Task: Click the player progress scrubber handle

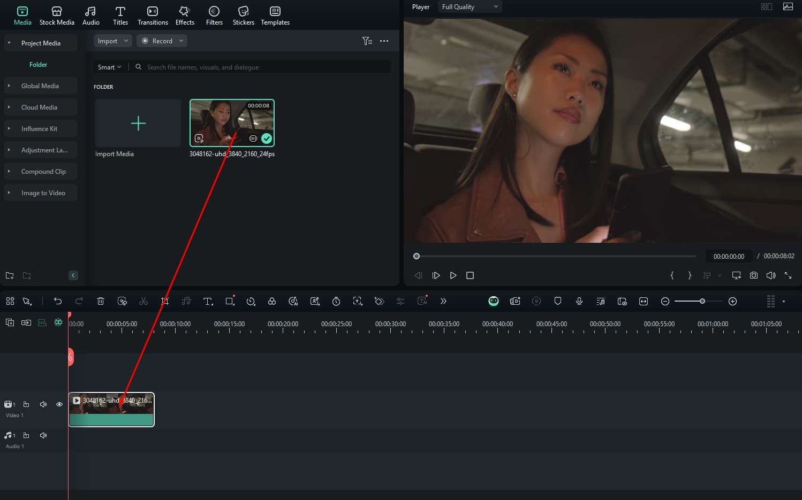Action: 417,256
